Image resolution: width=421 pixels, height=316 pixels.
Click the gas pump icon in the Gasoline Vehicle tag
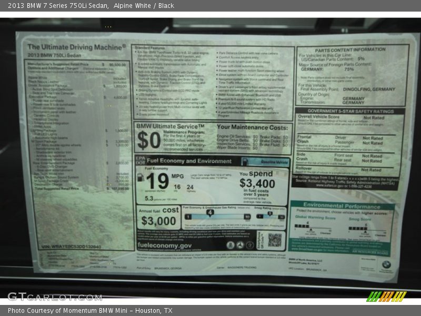coord(245,162)
